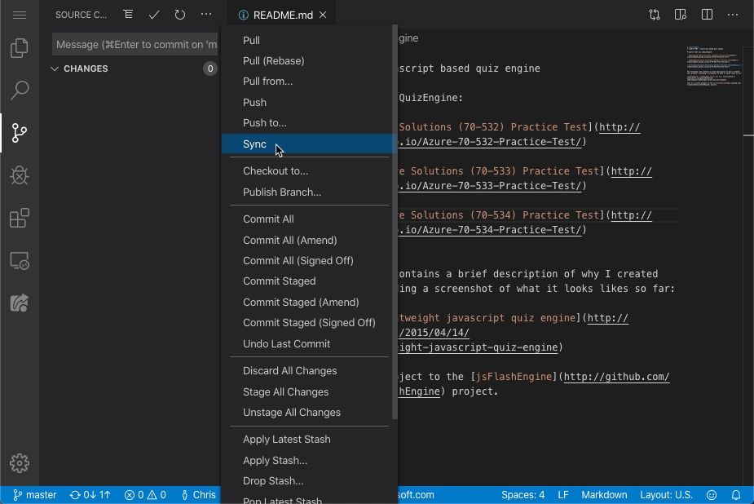Click the feedback smiley icon
This screenshot has height=504, width=754.
pos(712,495)
